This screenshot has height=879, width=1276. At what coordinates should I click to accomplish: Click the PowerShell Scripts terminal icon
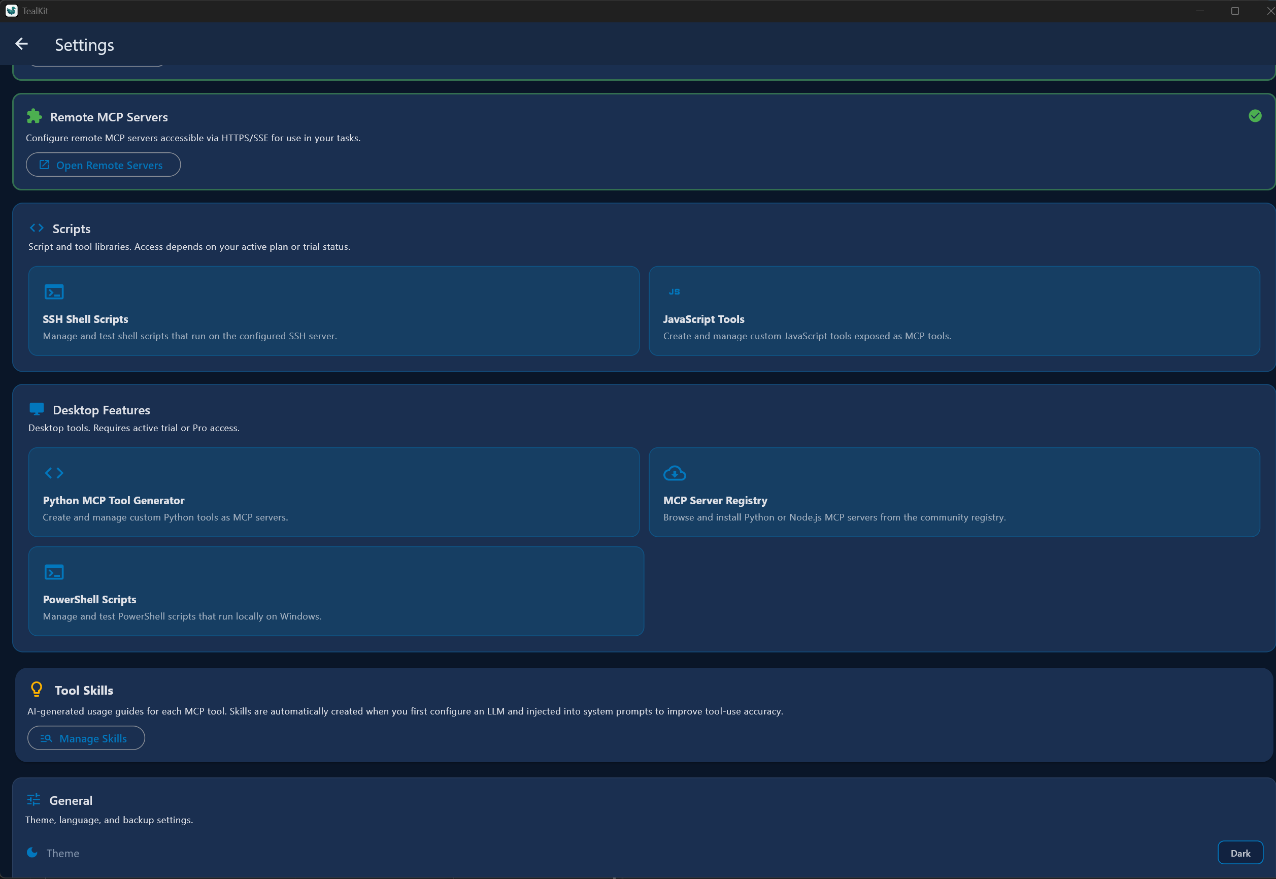(54, 572)
